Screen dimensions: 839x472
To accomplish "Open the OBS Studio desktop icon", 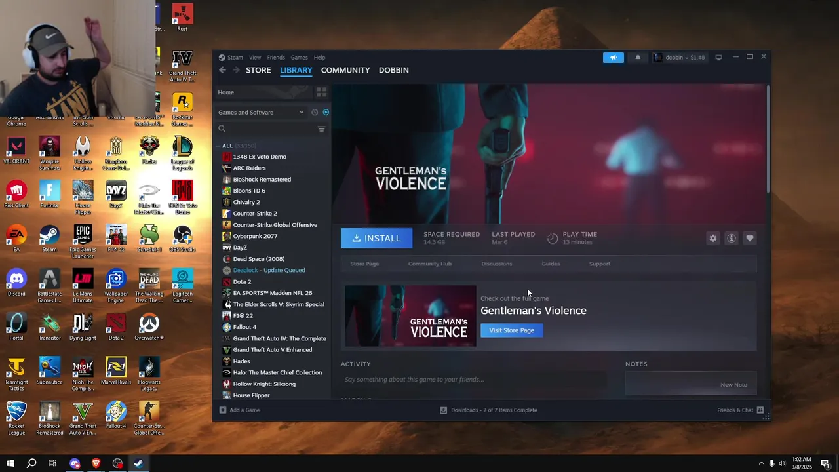I will [182, 239].
